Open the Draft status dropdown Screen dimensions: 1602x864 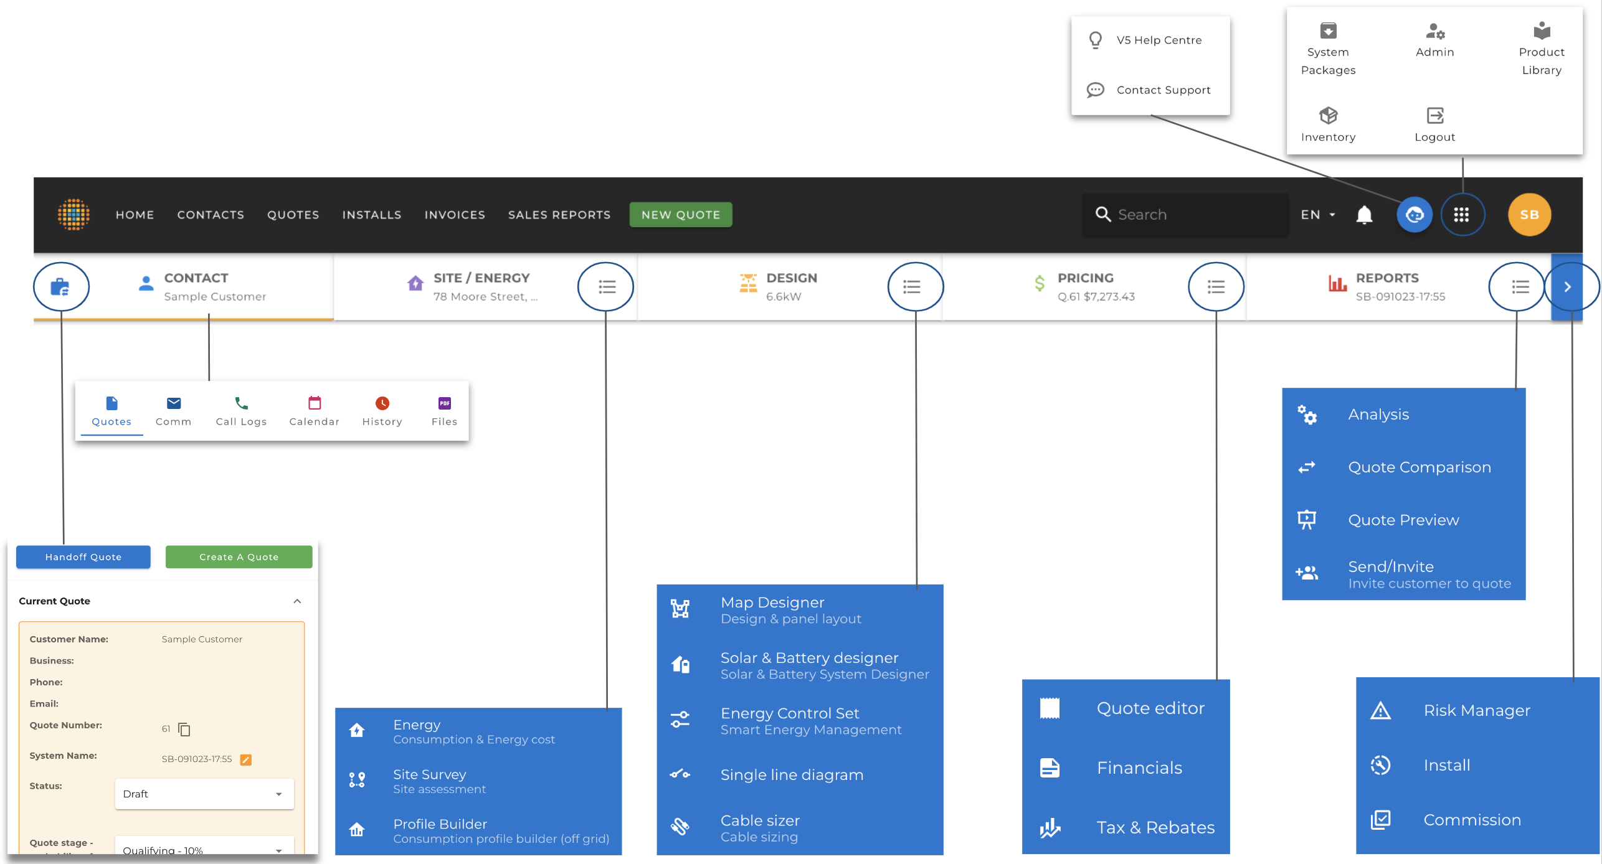[x=204, y=794]
